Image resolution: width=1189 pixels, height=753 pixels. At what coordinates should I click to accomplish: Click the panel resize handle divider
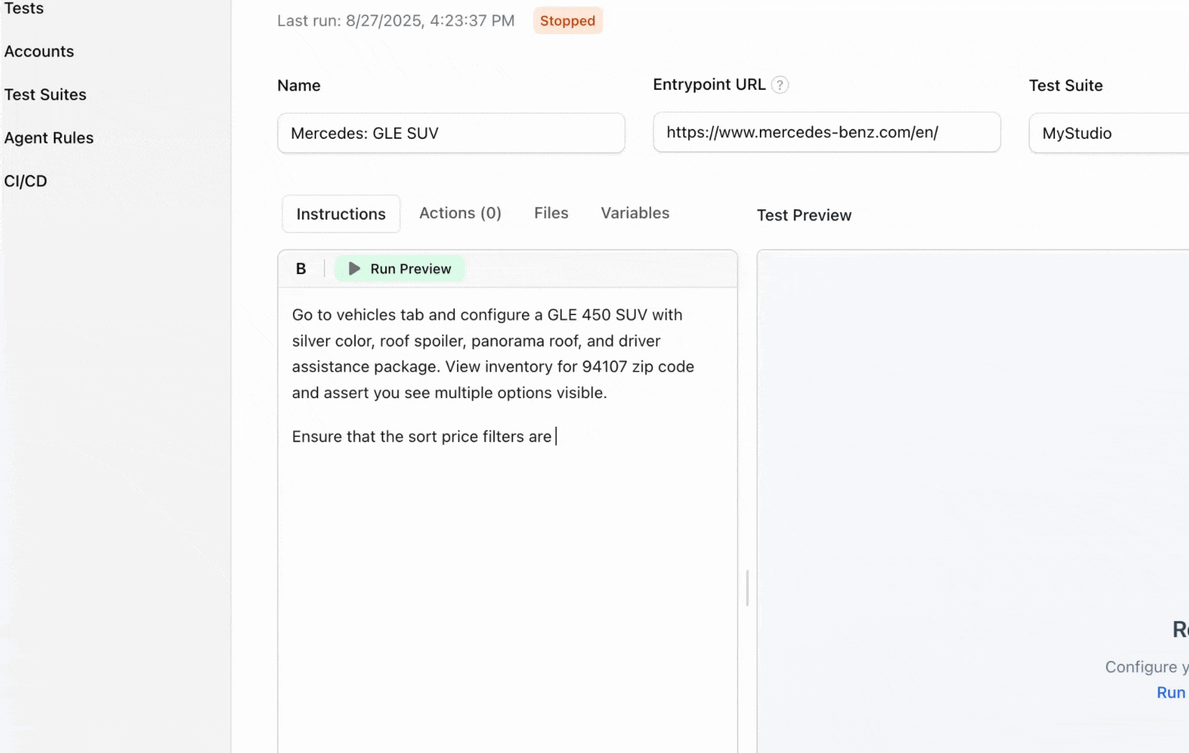(747, 588)
